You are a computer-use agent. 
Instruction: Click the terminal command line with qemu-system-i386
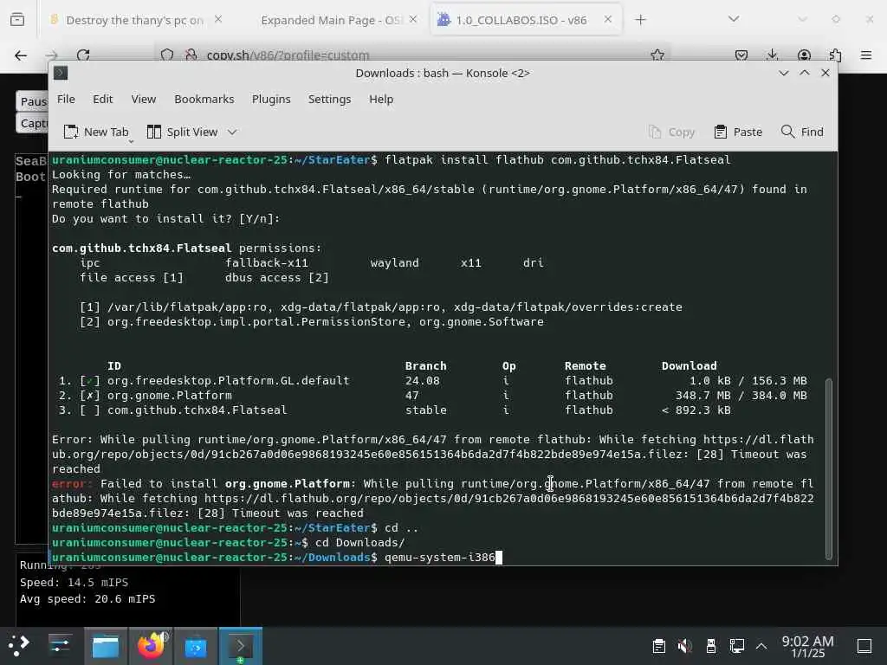[276, 557]
